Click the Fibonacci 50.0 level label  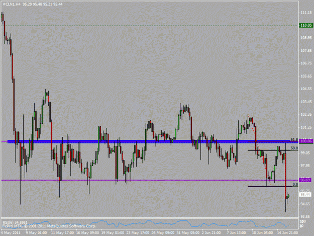(x=294, y=148)
